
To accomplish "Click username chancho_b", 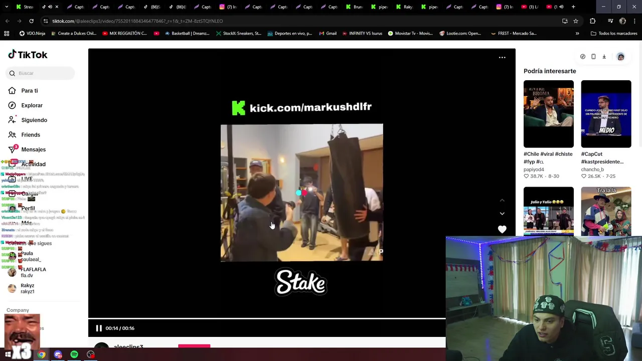I will coord(592,169).
